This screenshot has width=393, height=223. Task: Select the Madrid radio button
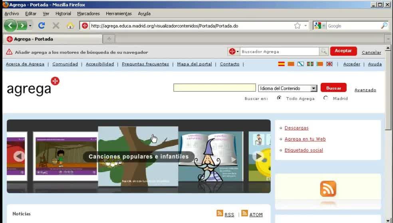tap(326, 98)
